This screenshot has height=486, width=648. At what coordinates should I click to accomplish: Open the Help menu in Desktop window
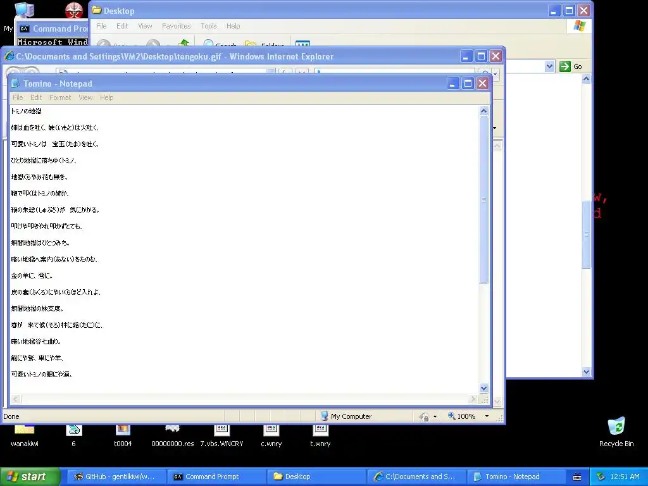tap(233, 26)
